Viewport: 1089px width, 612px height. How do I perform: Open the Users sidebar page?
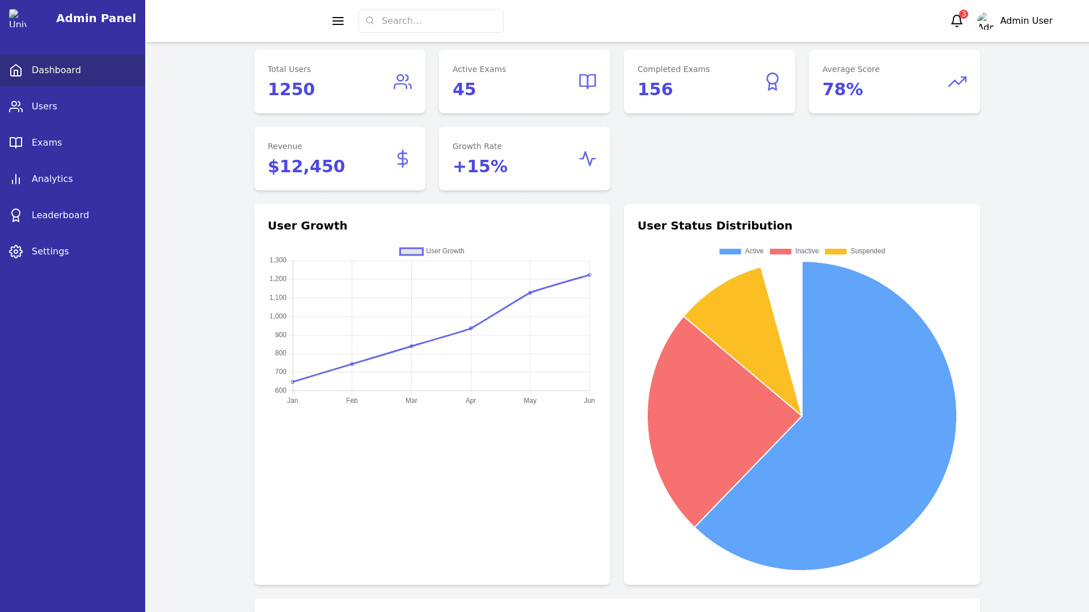[44, 107]
